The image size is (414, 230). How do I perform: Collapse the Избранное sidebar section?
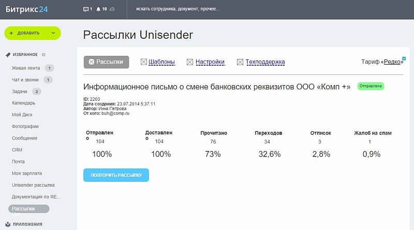click(x=24, y=54)
